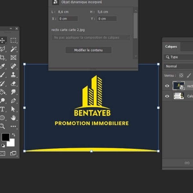The image size is (193, 193).
Task: Pick the Magic Wand tool
Action: 13,49
